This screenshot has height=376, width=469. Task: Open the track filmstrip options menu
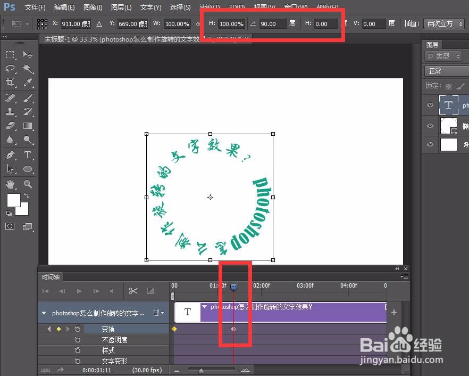pos(158,313)
